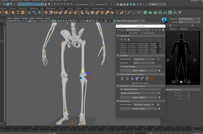This screenshot has width=203, height=134.
Task: Open the Resolution 256 dropdown
Action: click(x=144, y=63)
